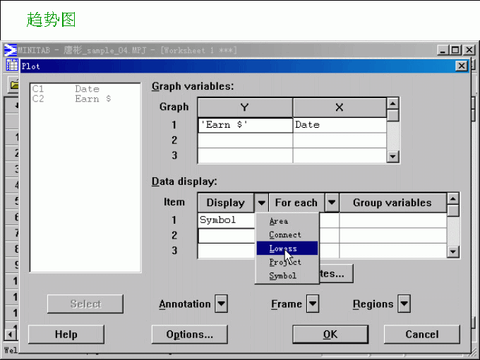Expand the Frame dropdown

(x=312, y=304)
